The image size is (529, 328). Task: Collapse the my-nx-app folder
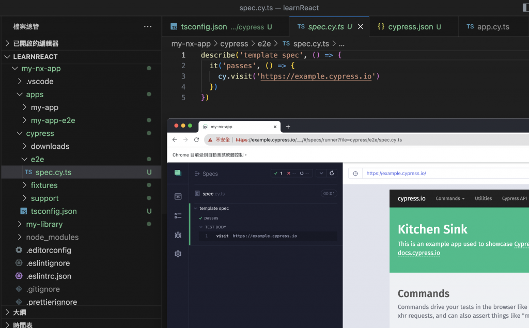coord(81,69)
